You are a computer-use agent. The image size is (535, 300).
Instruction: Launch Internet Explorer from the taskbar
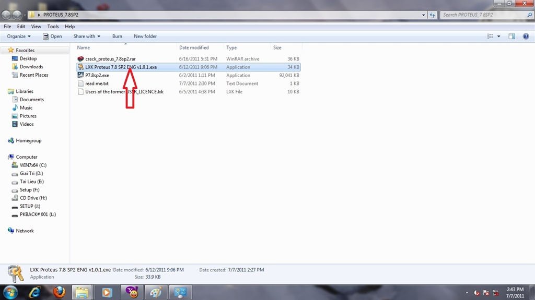click(x=35, y=292)
